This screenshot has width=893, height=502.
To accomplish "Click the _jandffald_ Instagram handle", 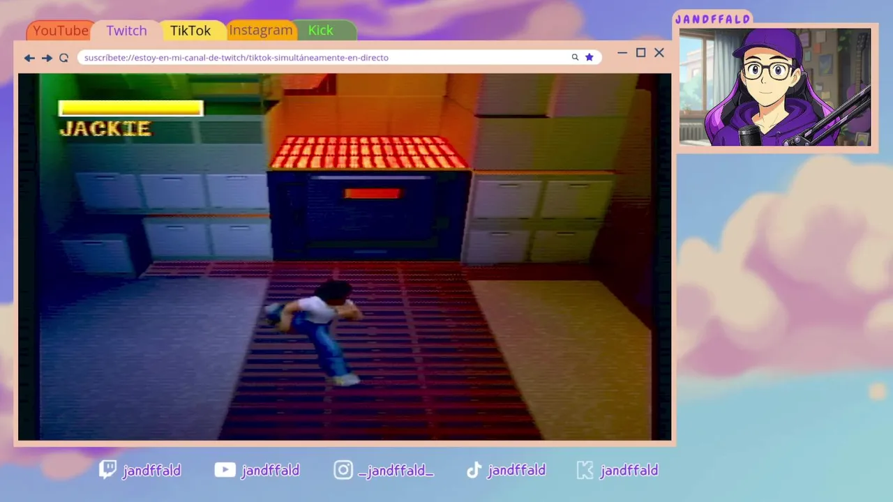I will click(x=396, y=471).
